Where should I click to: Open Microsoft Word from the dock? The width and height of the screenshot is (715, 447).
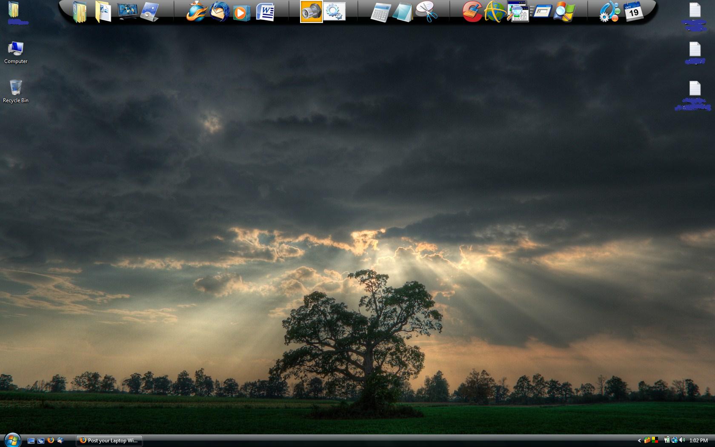tap(265, 11)
